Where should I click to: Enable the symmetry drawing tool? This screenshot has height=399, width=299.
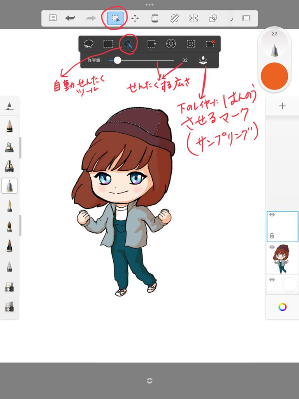point(193,18)
